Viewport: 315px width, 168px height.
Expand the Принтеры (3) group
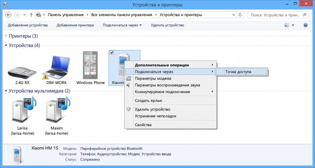(6, 36)
